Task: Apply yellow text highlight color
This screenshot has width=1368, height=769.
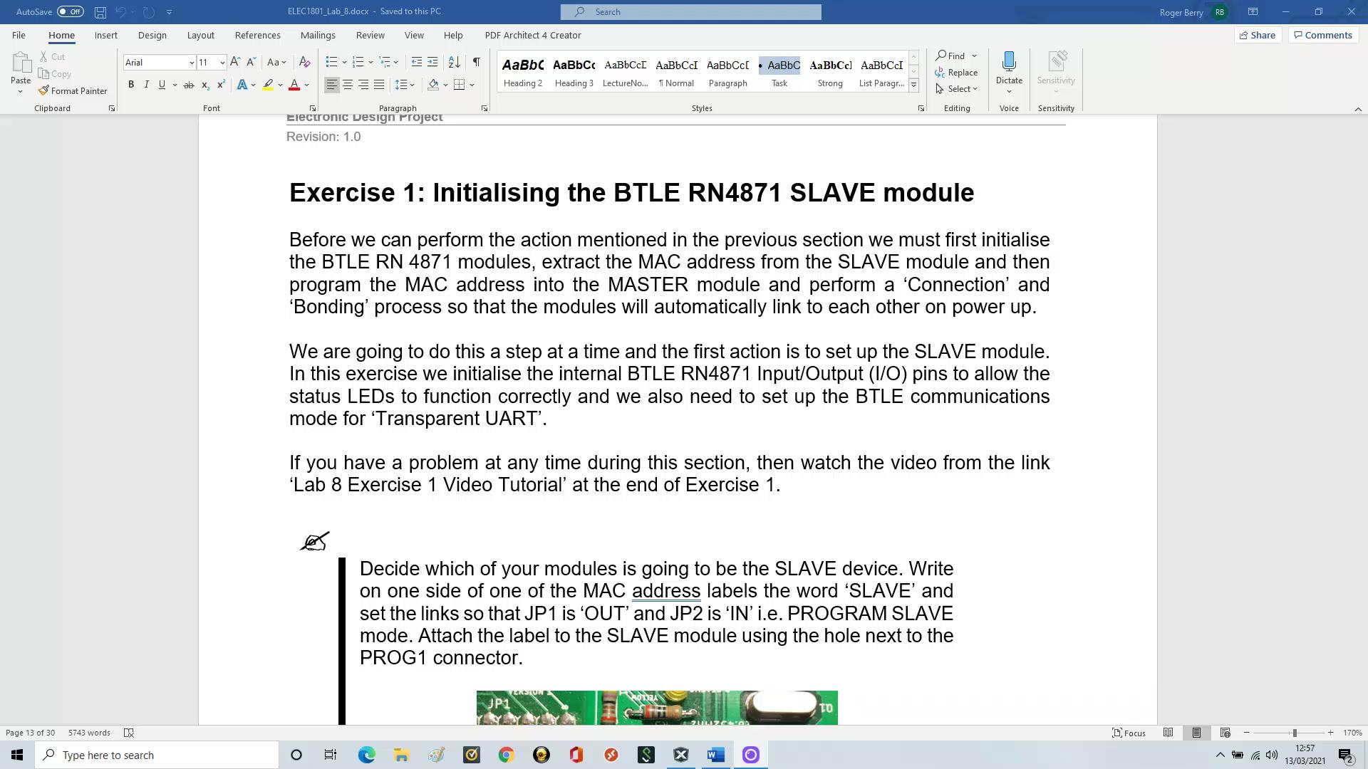Action: click(267, 84)
